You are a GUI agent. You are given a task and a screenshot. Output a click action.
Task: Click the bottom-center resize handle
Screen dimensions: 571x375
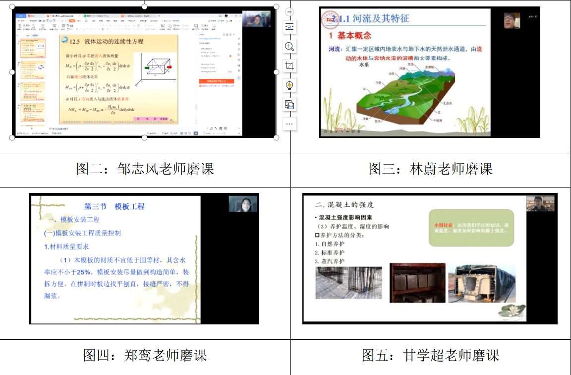point(144,137)
